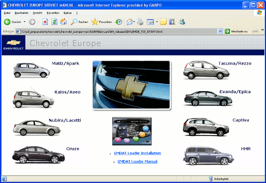Open the GMDAT Loader Installation link
Image resolution: width=266 pixels, height=183 pixels.
137,153
